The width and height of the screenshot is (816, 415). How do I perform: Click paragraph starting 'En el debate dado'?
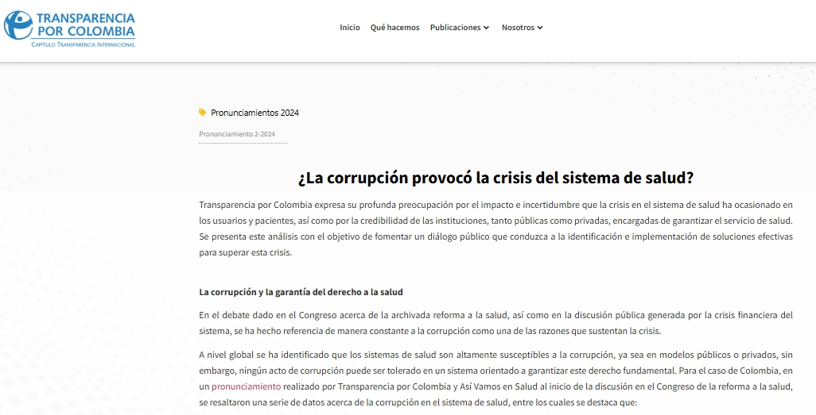(496, 323)
